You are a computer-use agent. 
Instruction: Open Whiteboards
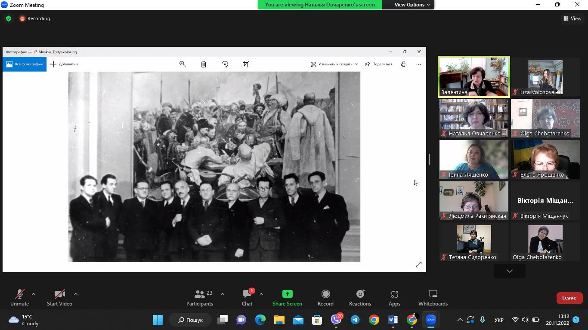pyautogui.click(x=433, y=298)
